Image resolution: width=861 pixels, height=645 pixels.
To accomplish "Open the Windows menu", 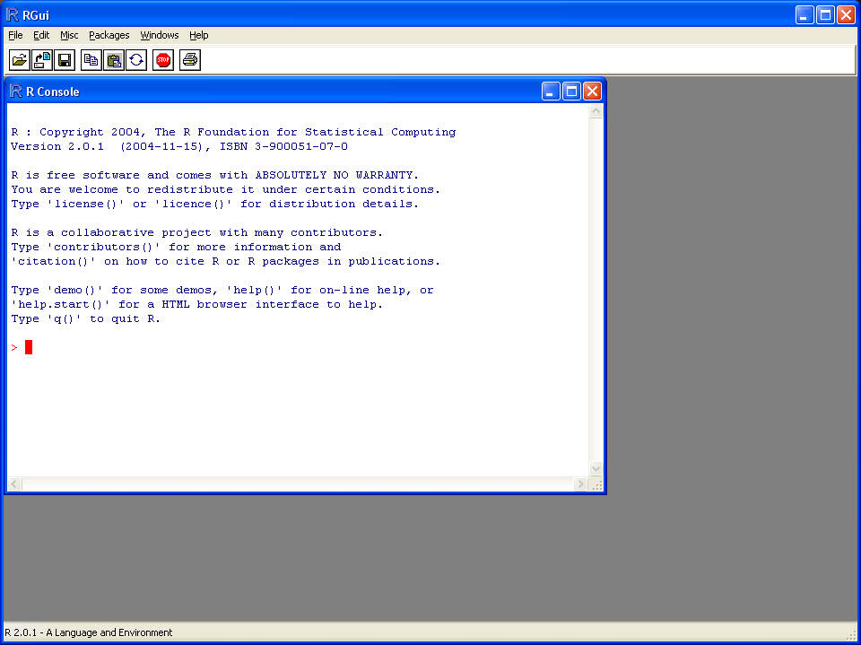I will 160,35.
